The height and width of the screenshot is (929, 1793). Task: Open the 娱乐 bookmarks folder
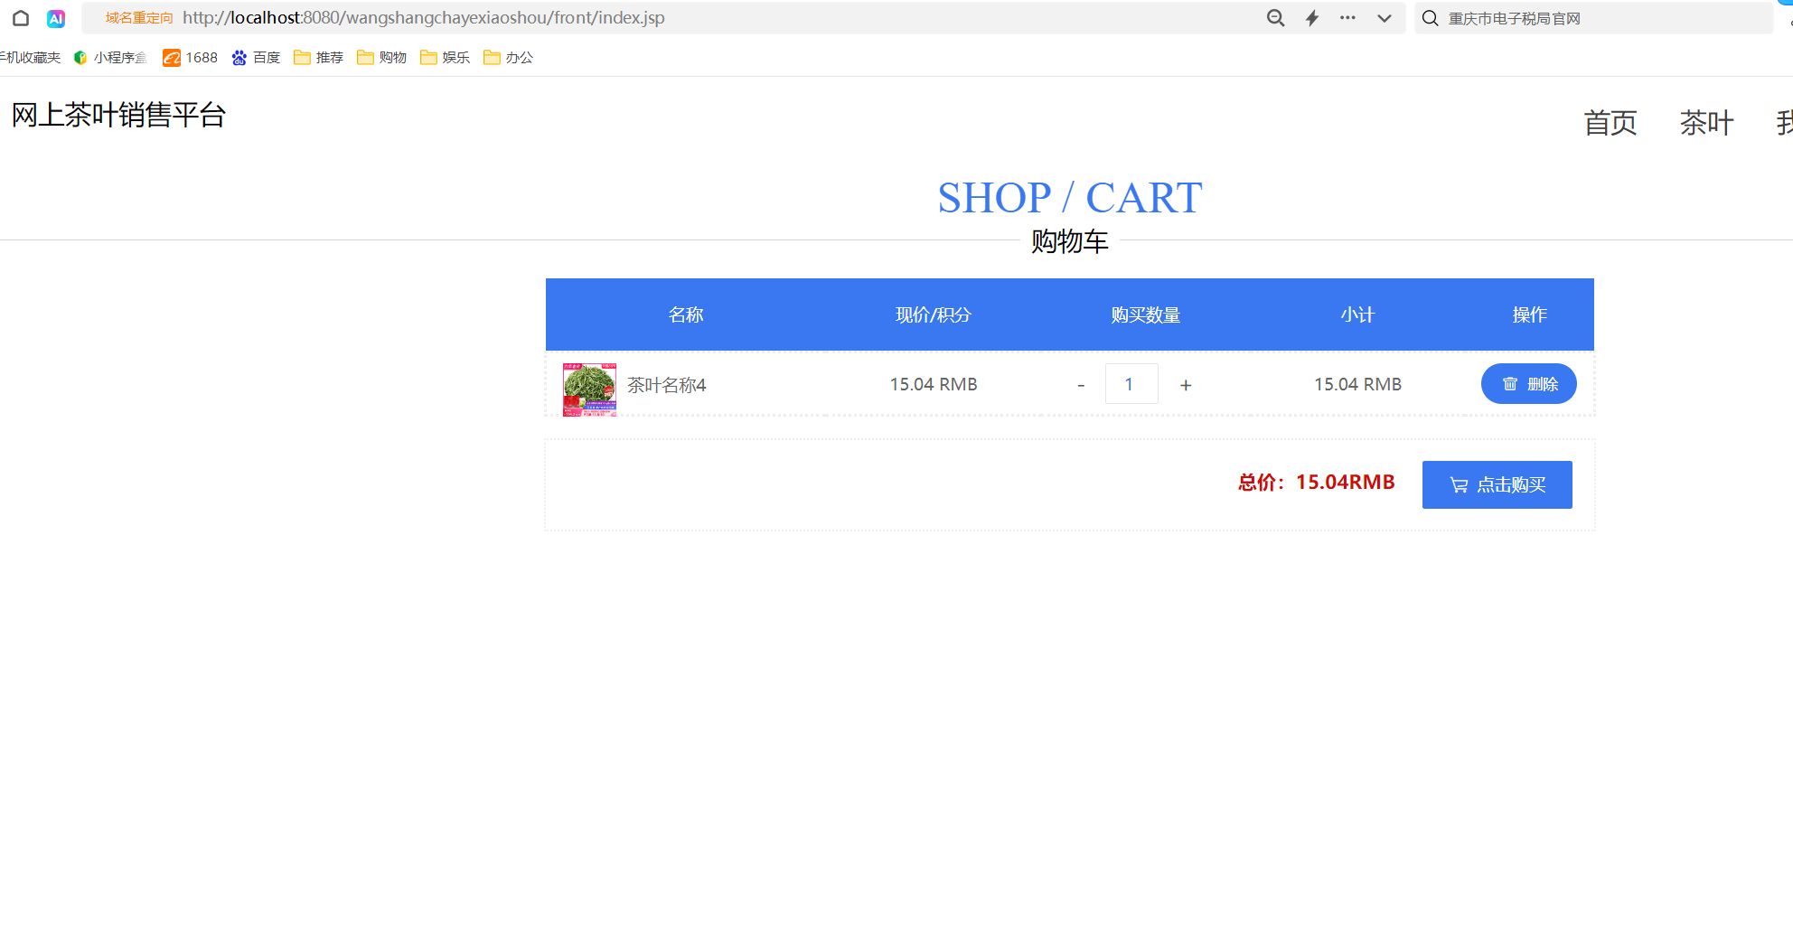(x=445, y=58)
